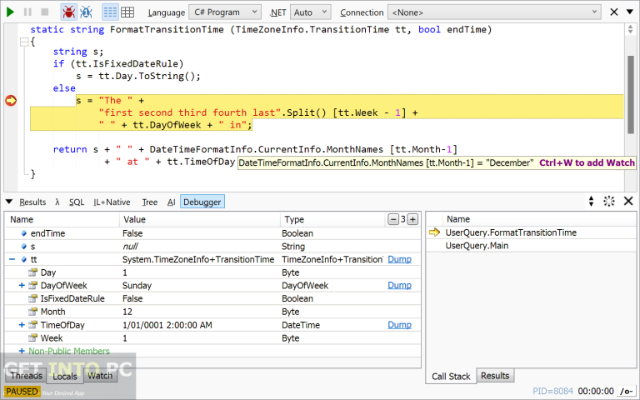Click the Sunday value of DayOfWeek

[137, 285]
